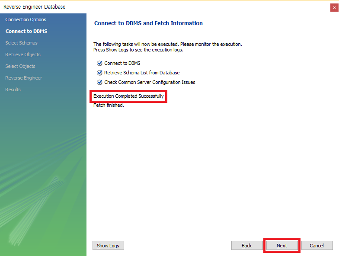Open Show Logs
This screenshot has width=339, height=256.
[x=108, y=246]
